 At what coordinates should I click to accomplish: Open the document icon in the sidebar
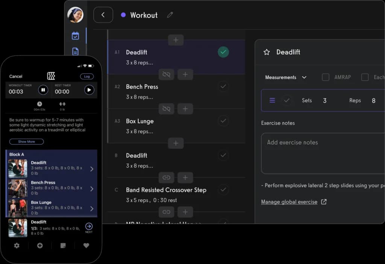pos(75,52)
